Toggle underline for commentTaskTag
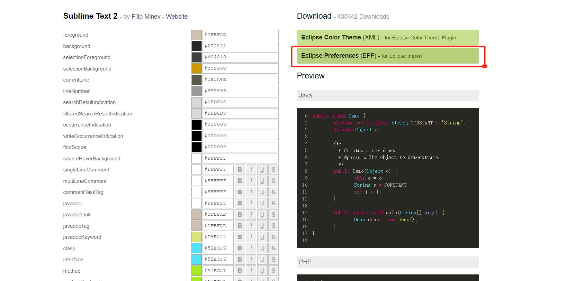 [x=262, y=192]
